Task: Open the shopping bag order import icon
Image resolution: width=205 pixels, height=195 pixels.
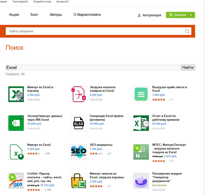Action: point(78,180)
